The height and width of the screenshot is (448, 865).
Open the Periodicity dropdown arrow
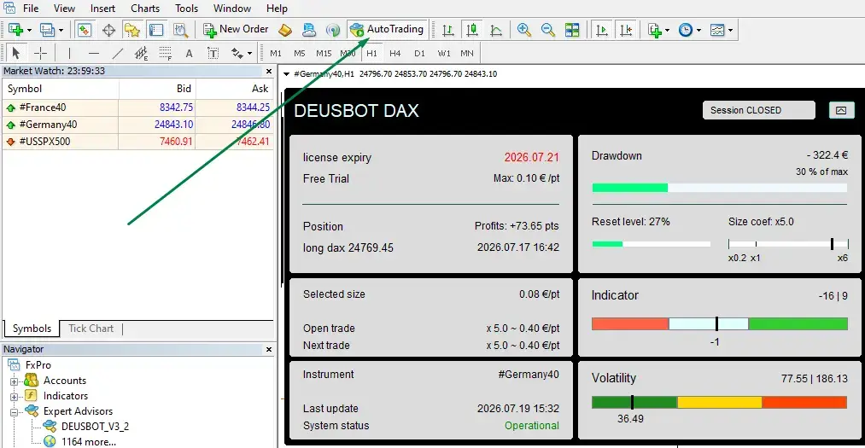point(699,31)
